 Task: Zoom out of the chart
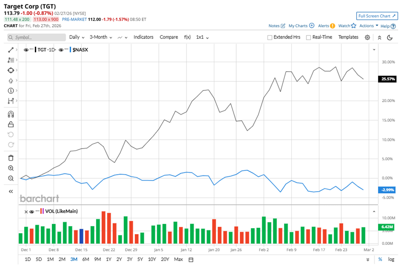tap(11, 178)
